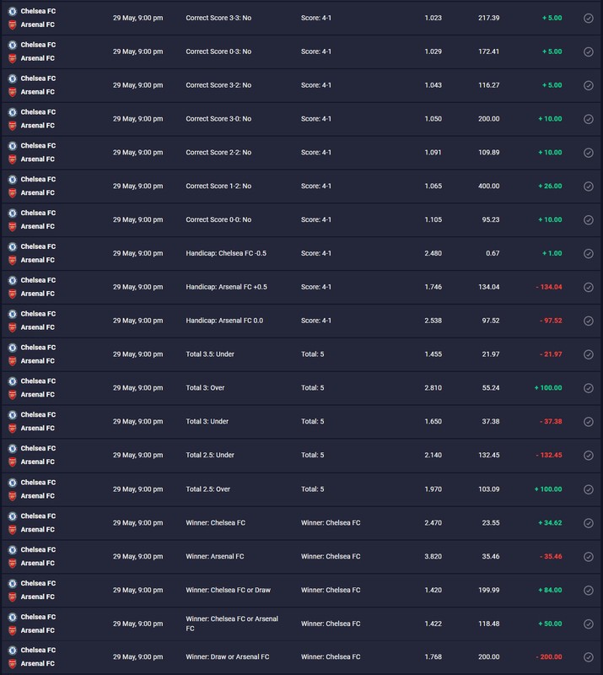The image size is (603, 675).
Task: Click the stake amount 118.48
Action: (x=489, y=624)
